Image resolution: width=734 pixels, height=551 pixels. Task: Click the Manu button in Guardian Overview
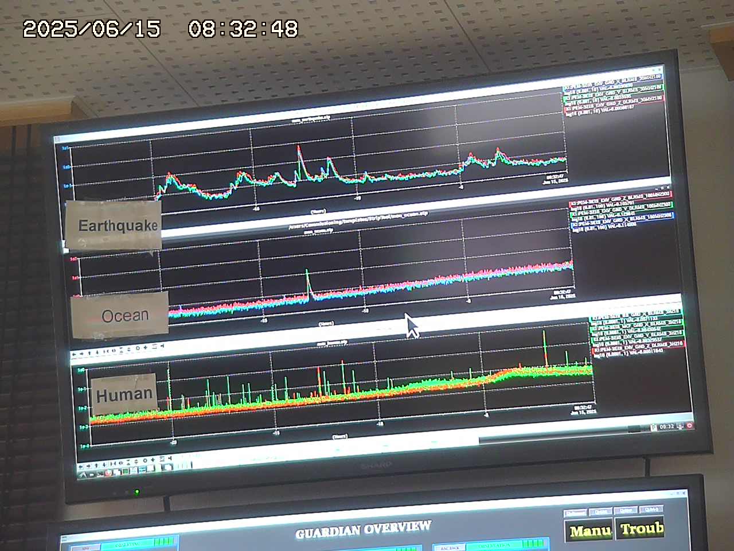pos(589,530)
